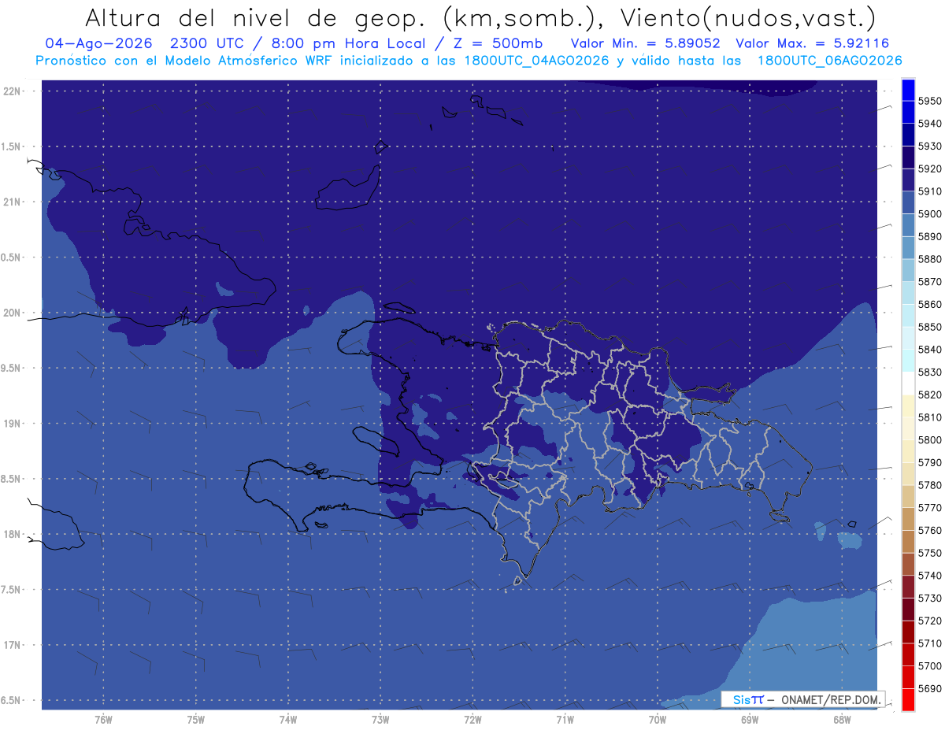Click the '5800' colorbar value

pos(929,439)
